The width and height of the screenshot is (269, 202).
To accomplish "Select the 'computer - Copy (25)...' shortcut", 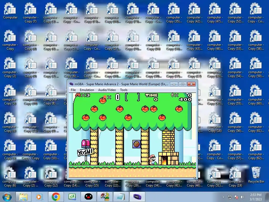I will coord(133,67).
